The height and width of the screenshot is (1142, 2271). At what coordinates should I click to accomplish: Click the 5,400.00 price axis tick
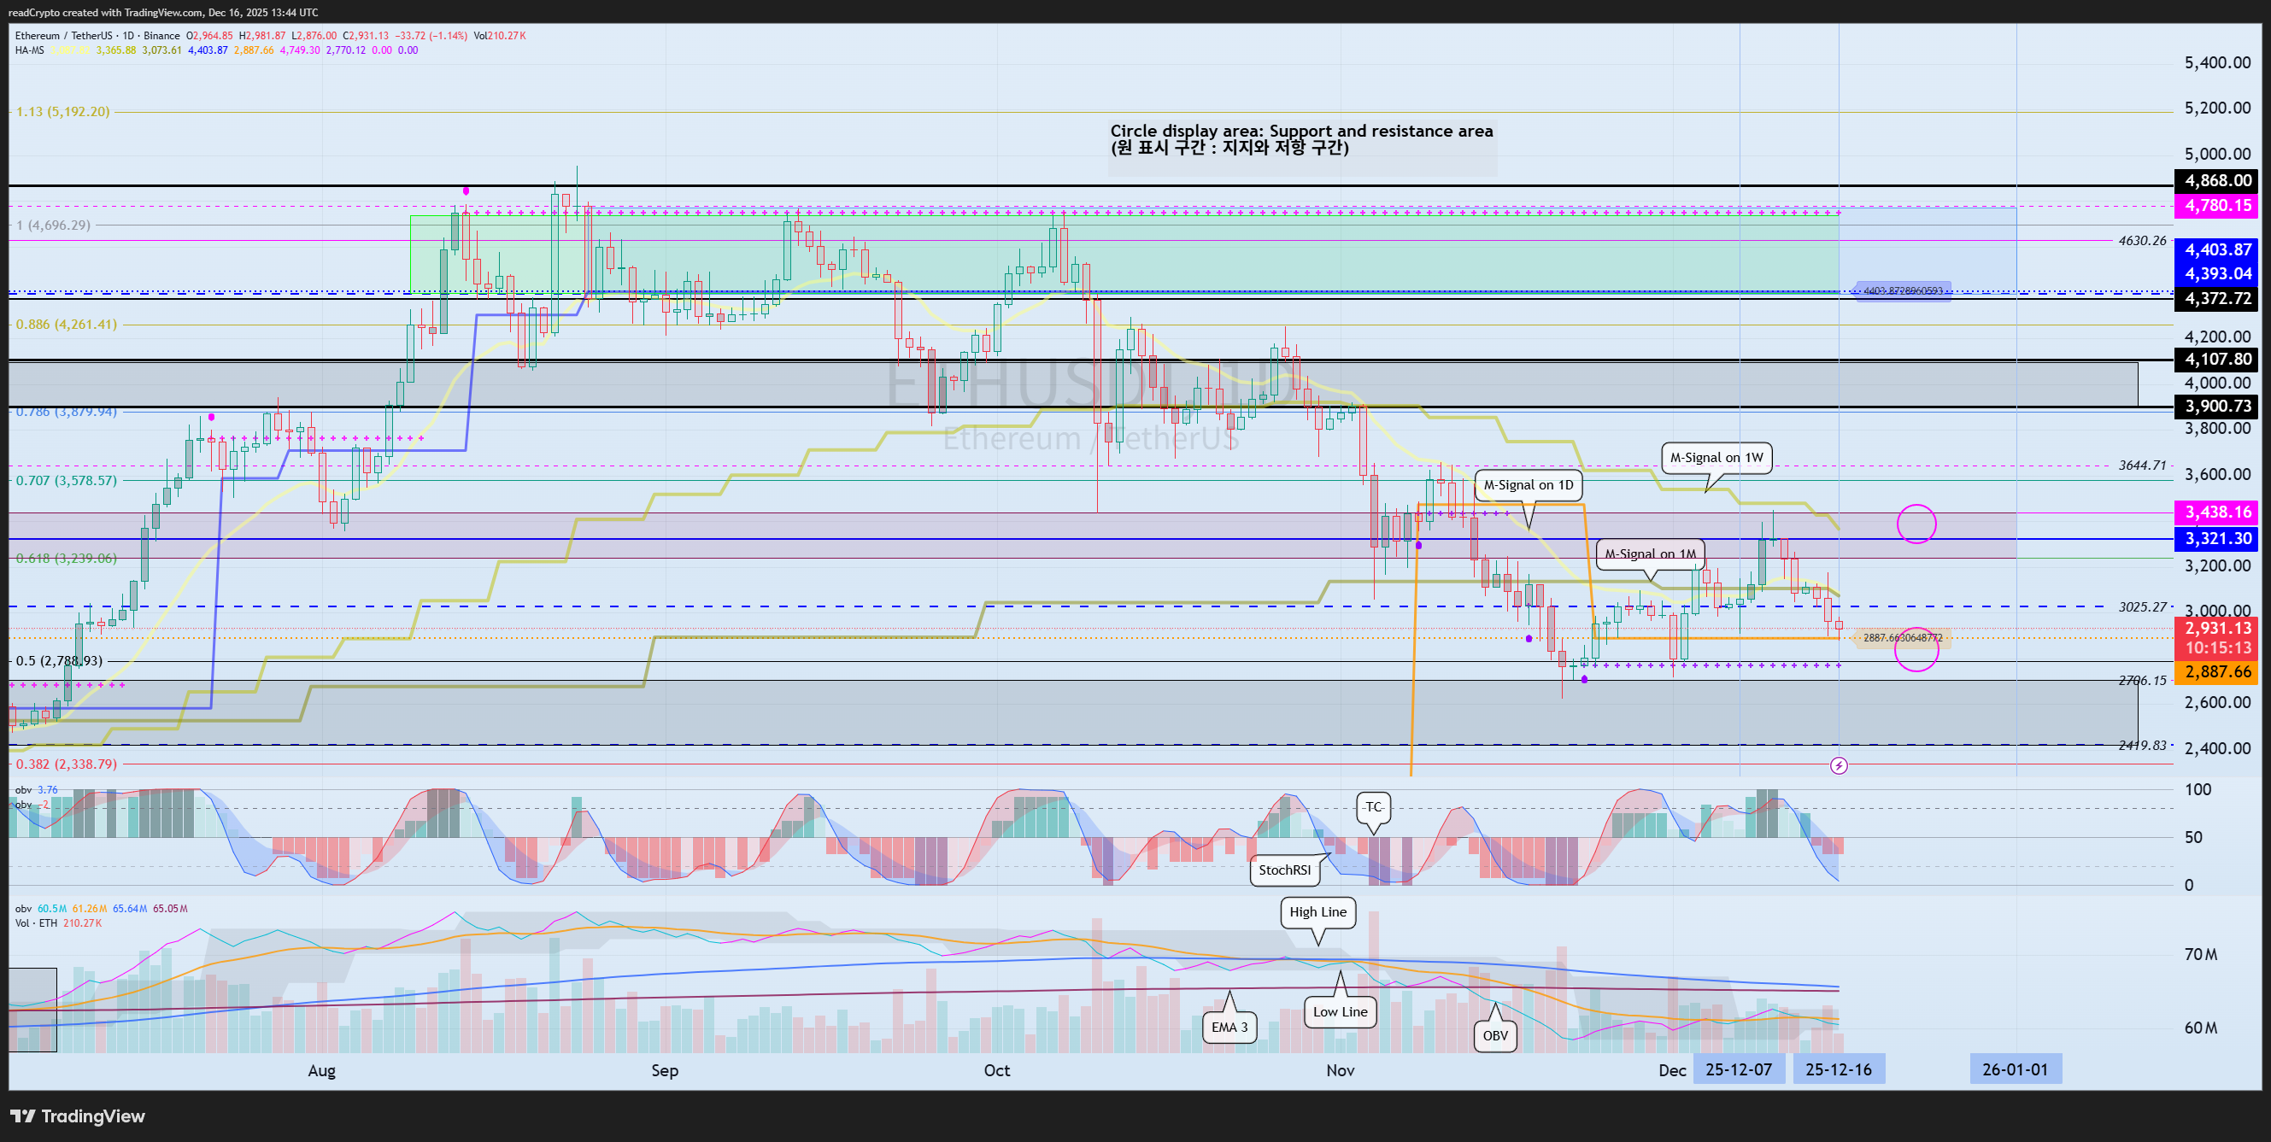pos(2216,62)
